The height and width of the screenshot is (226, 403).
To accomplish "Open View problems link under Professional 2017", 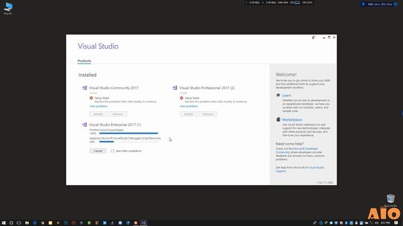I will coord(189,106).
